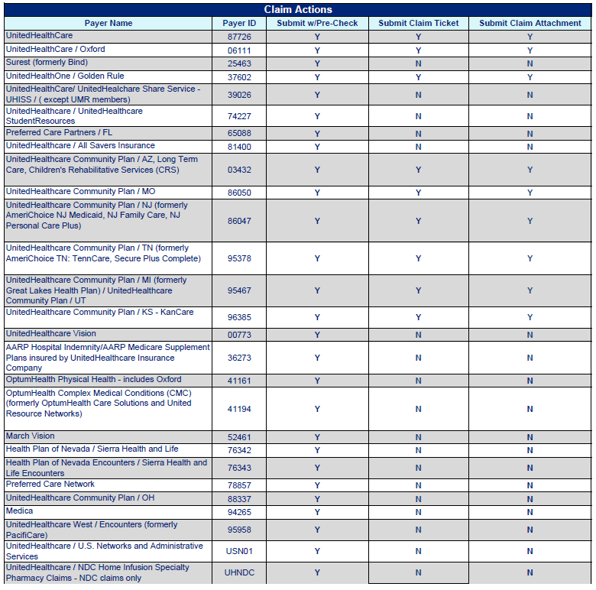This screenshot has width=596, height=590.
Task: Click Medica payer name
Action: point(19,511)
